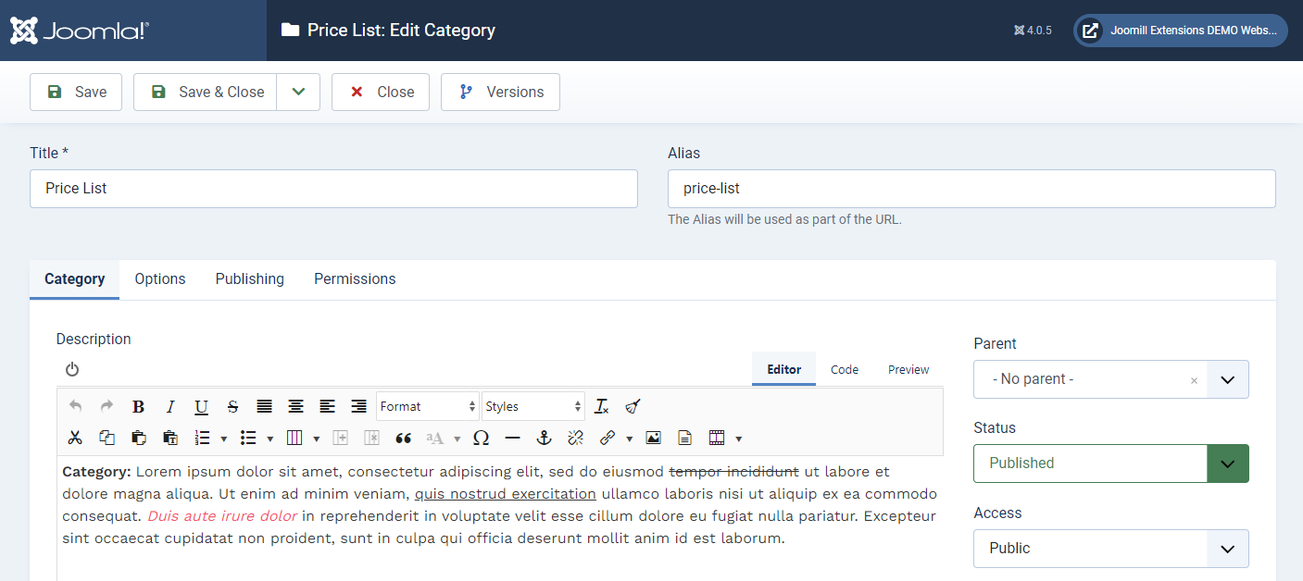Open the Permissions tab
1303x581 pixels.
[355, 279]
